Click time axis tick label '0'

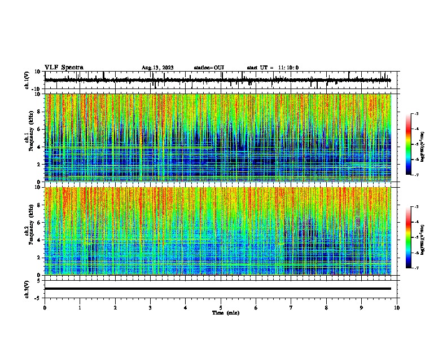point(45,308)
